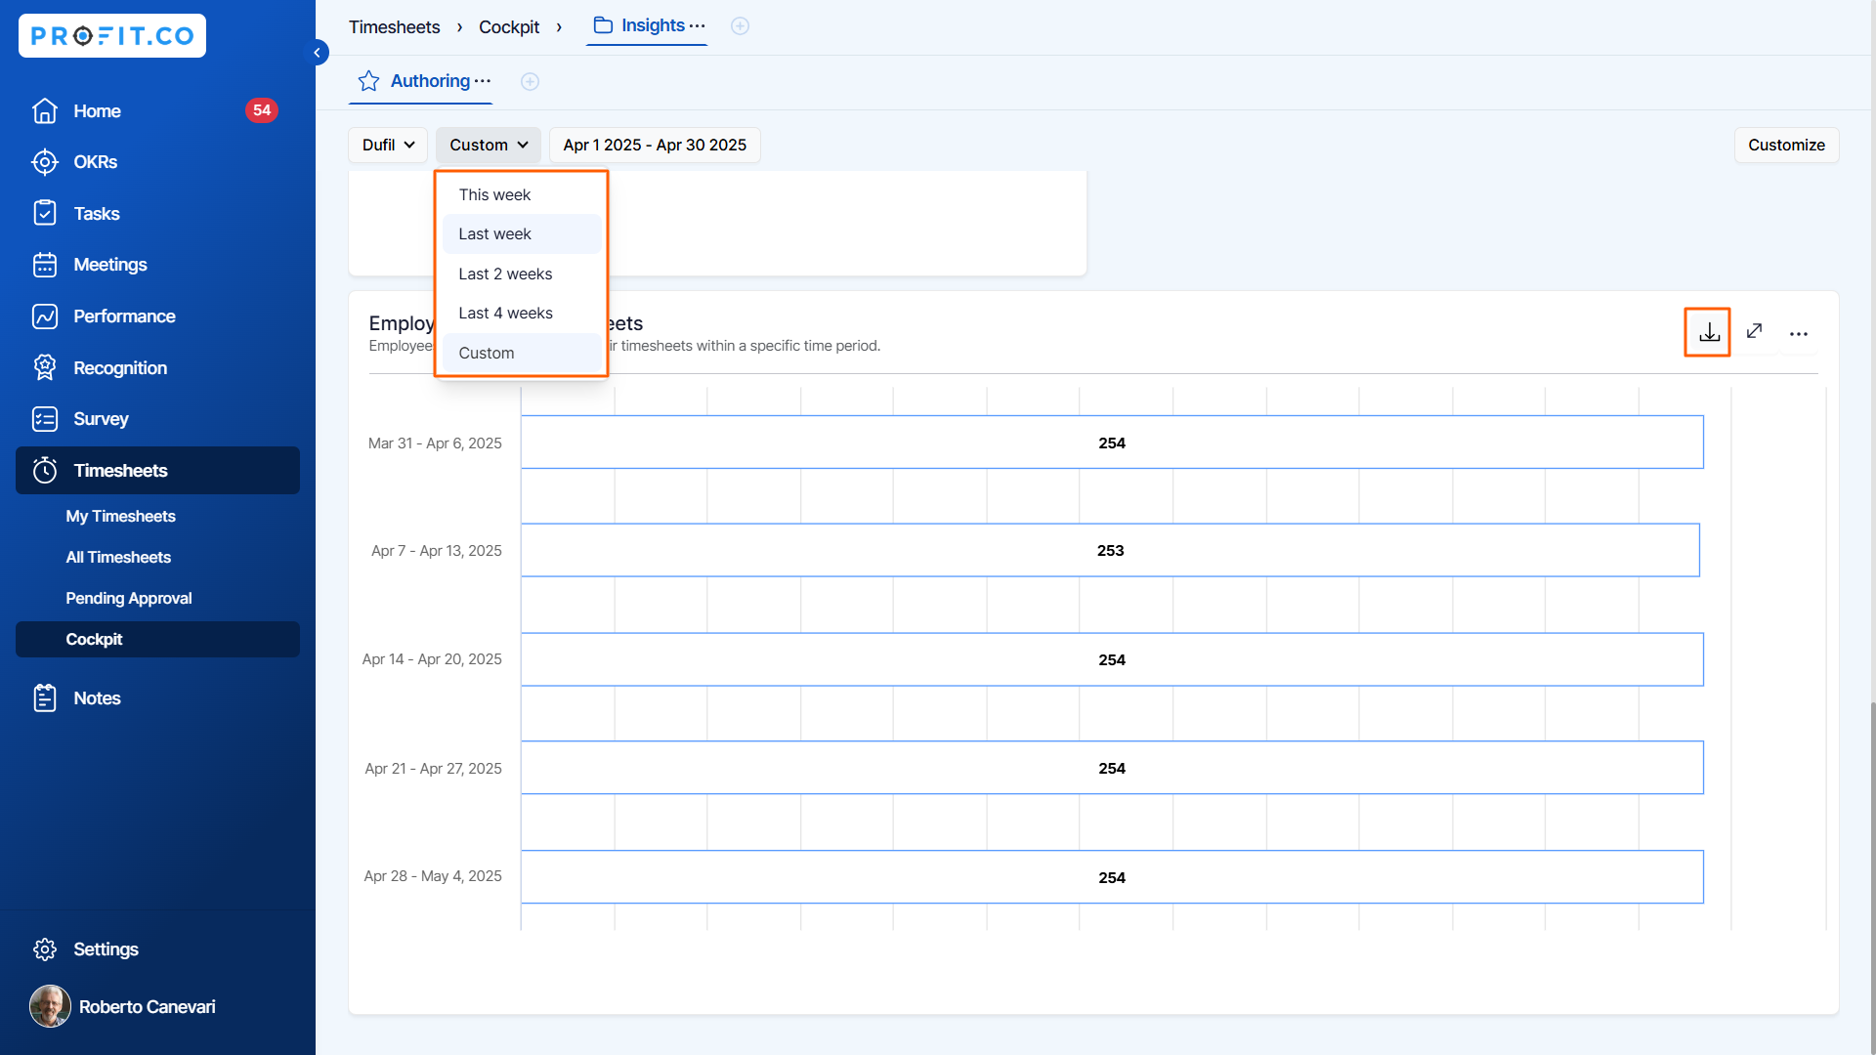Add a new tab next to Authoring

[x=530, y=82]
